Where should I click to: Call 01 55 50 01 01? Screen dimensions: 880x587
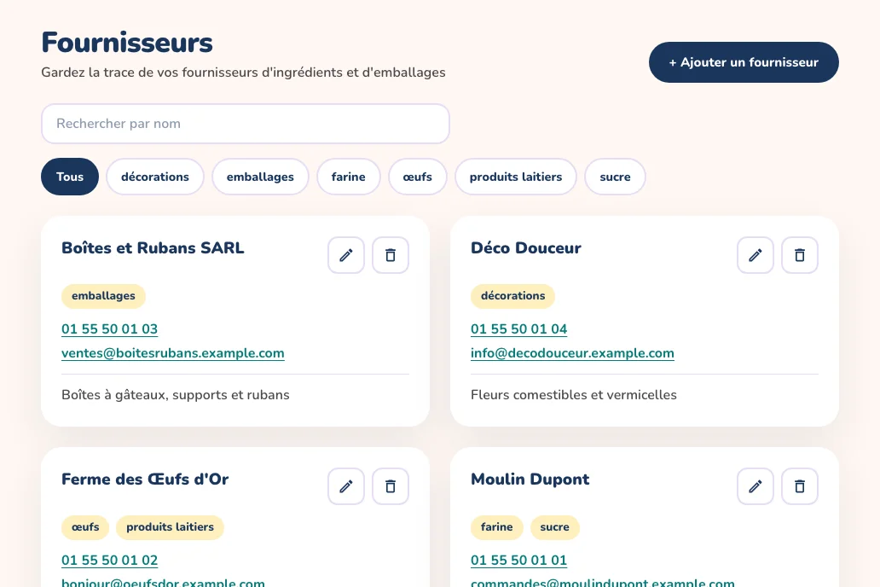click(x=519, y=561)
